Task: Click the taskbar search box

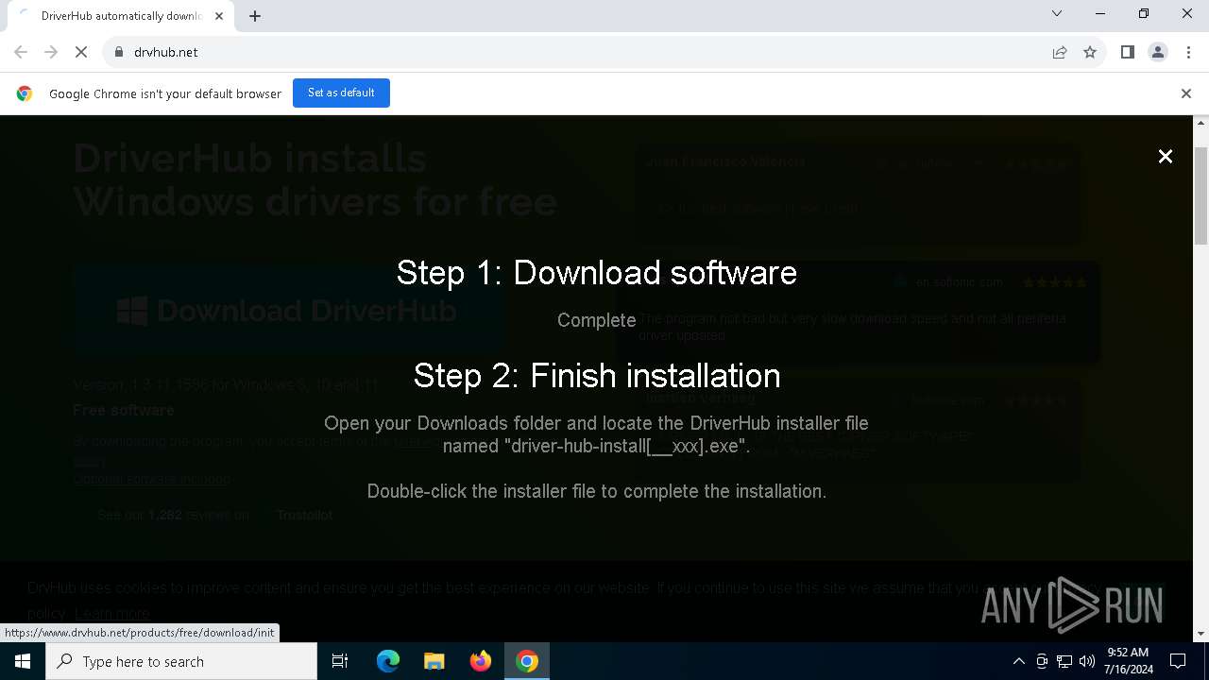Action: click(x=181, y=661)
